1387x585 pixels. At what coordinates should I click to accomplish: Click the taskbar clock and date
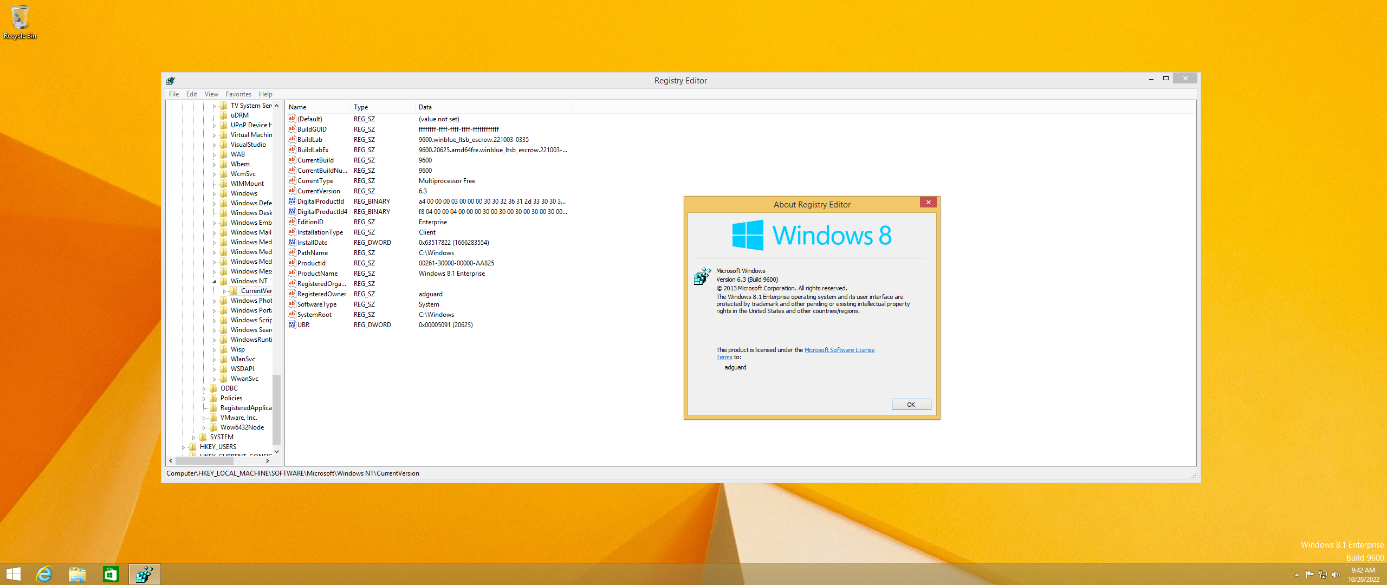pos(1363,575)
